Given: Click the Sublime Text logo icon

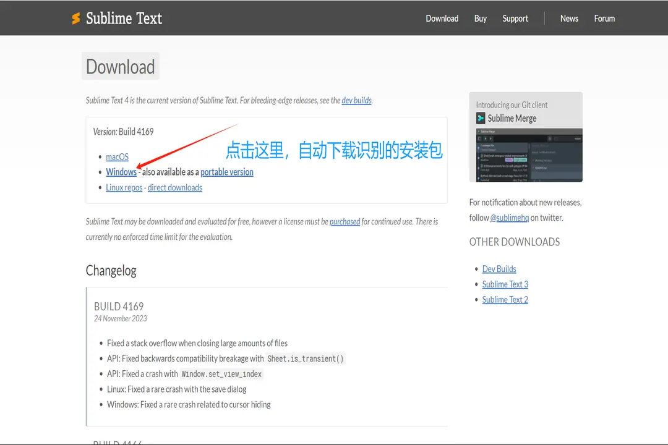Looking at the screenshot, I should tap(76, 19).
